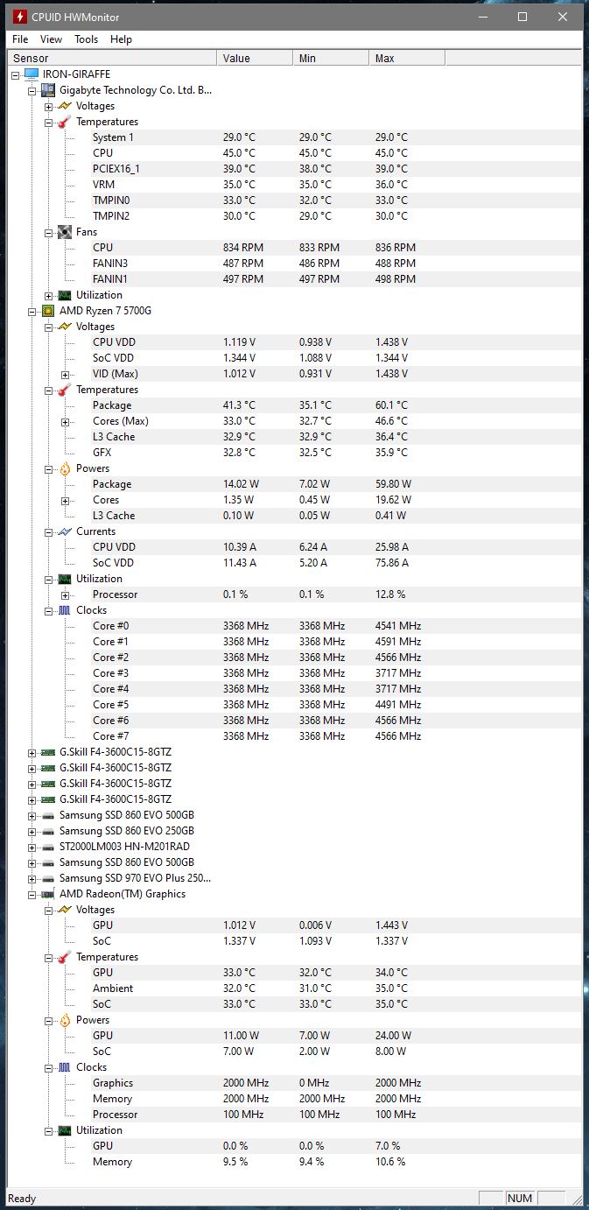Click the Sensor column header

pos(112,59)
